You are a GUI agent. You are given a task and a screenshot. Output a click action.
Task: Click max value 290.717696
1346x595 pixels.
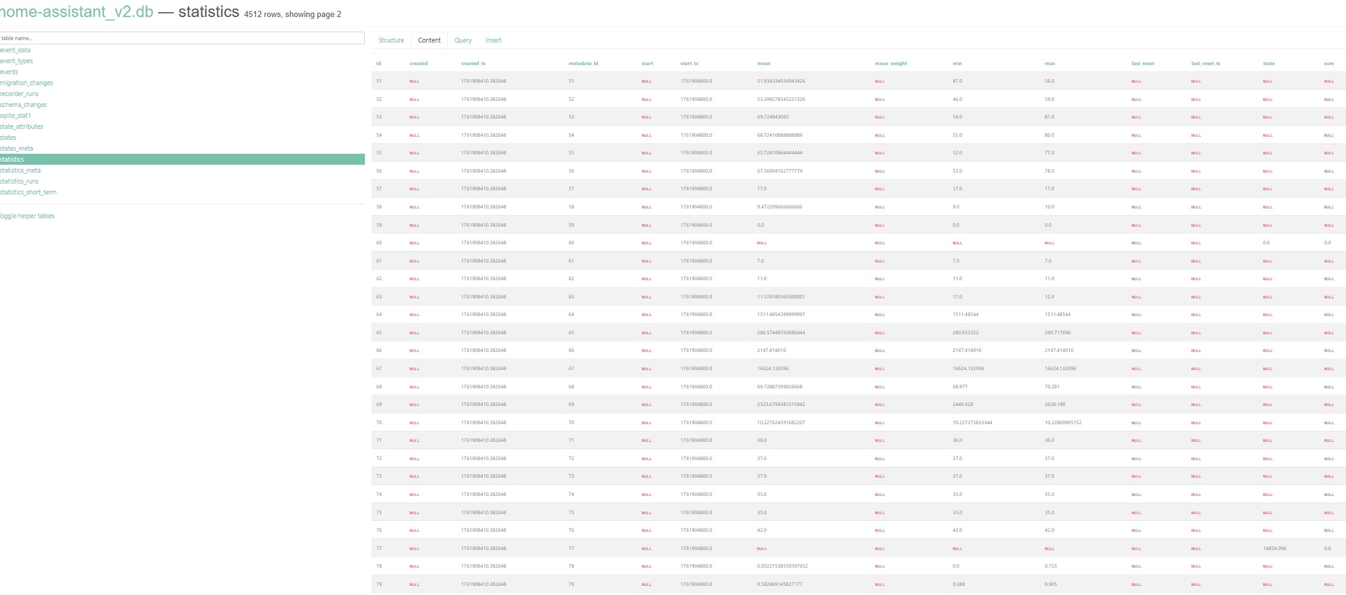[1058, 332]
